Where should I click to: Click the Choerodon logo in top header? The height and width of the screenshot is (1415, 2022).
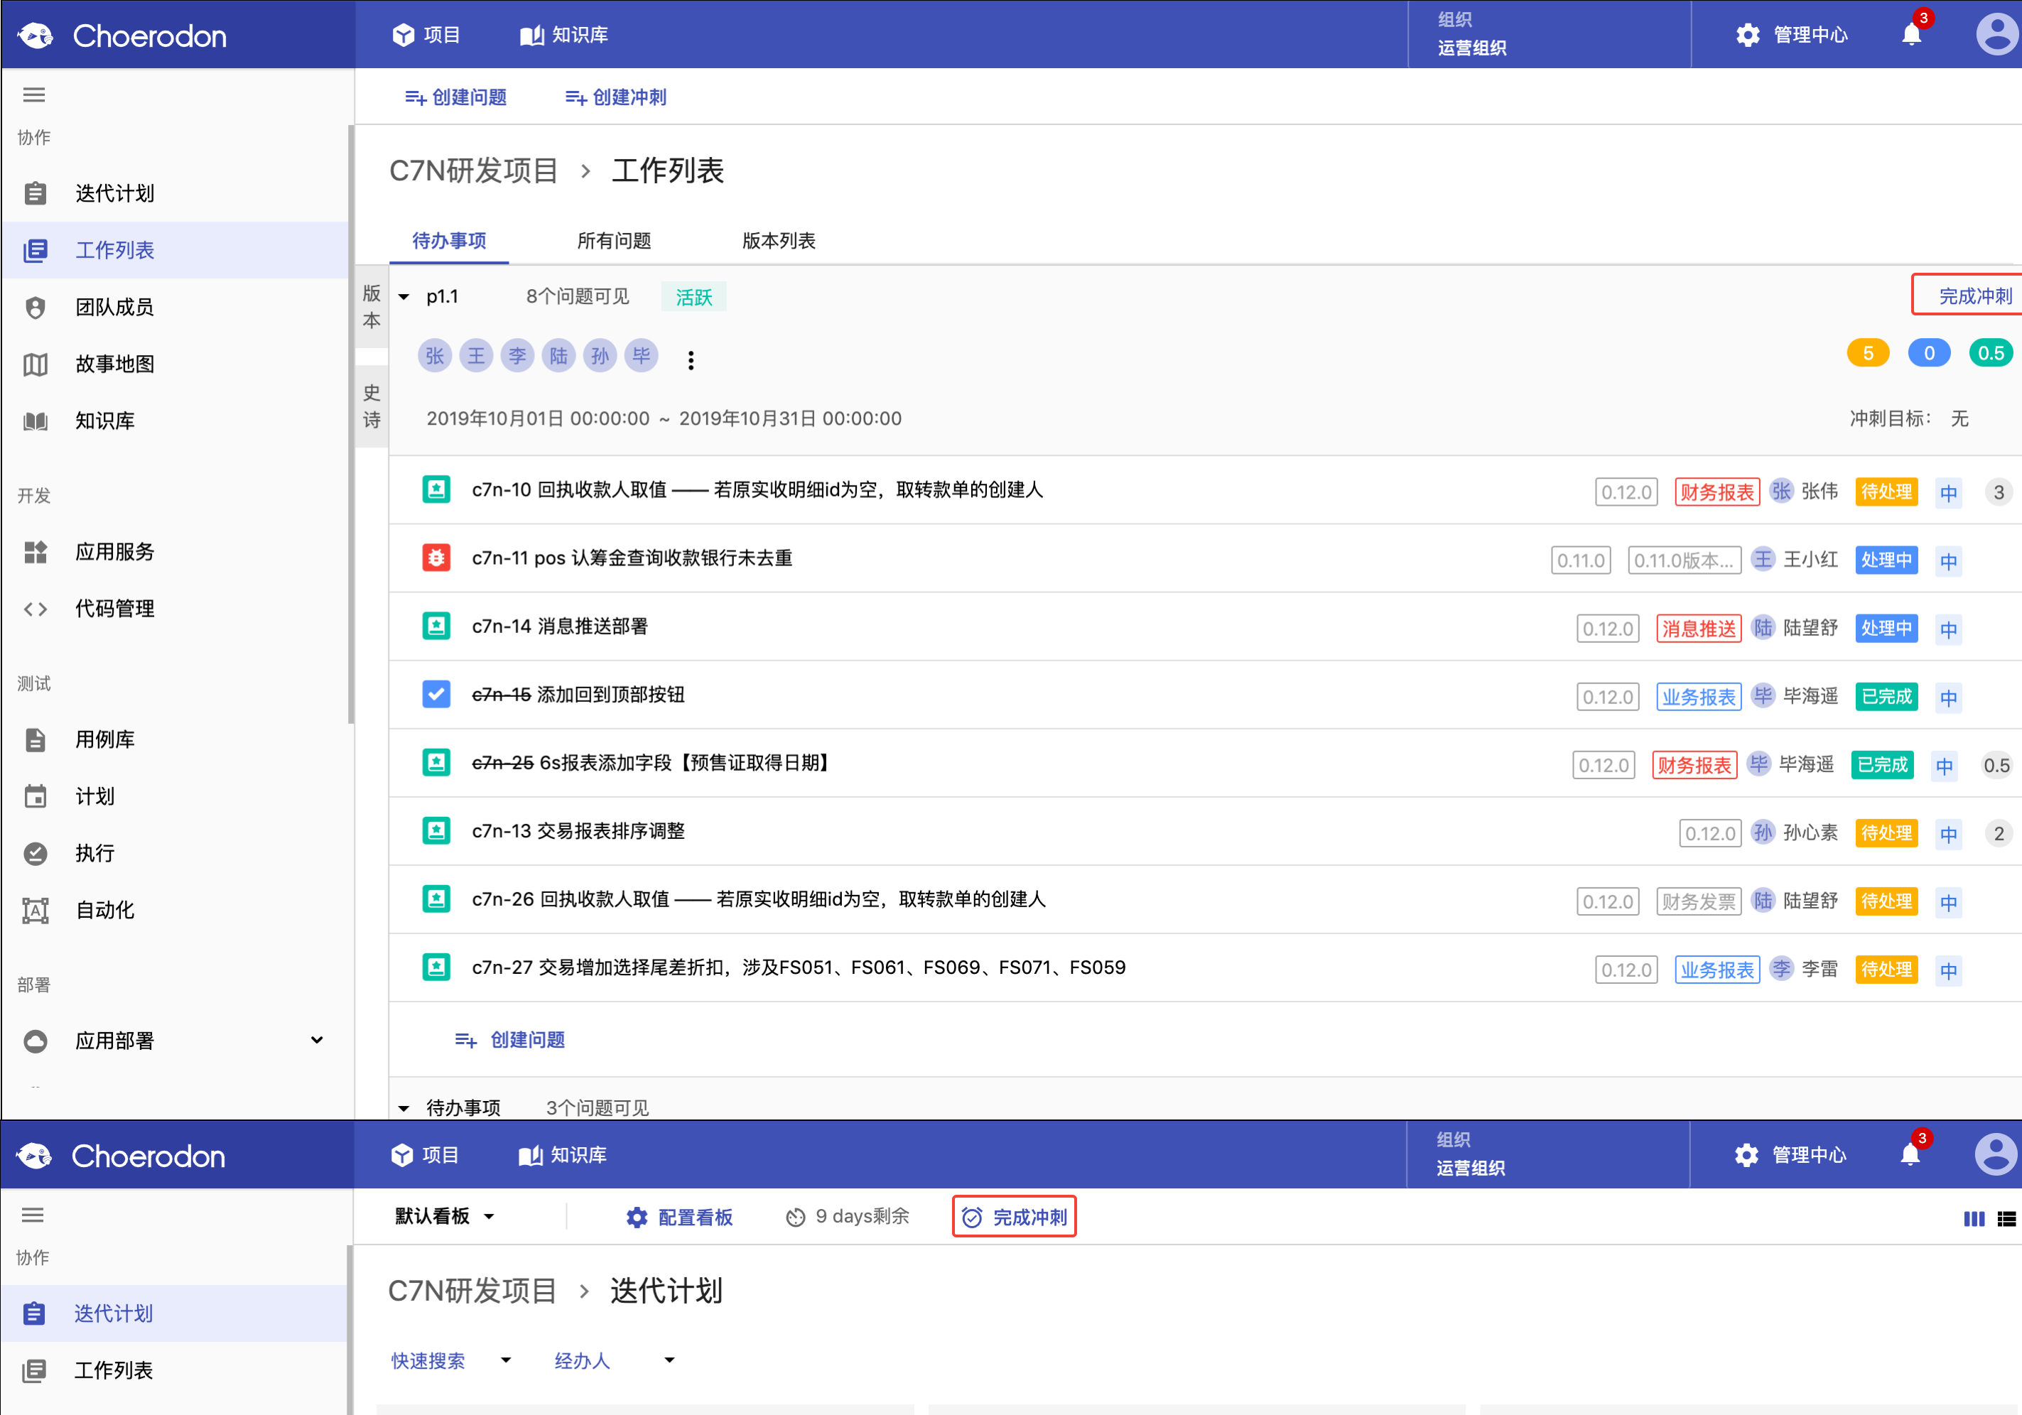[121, 36]
